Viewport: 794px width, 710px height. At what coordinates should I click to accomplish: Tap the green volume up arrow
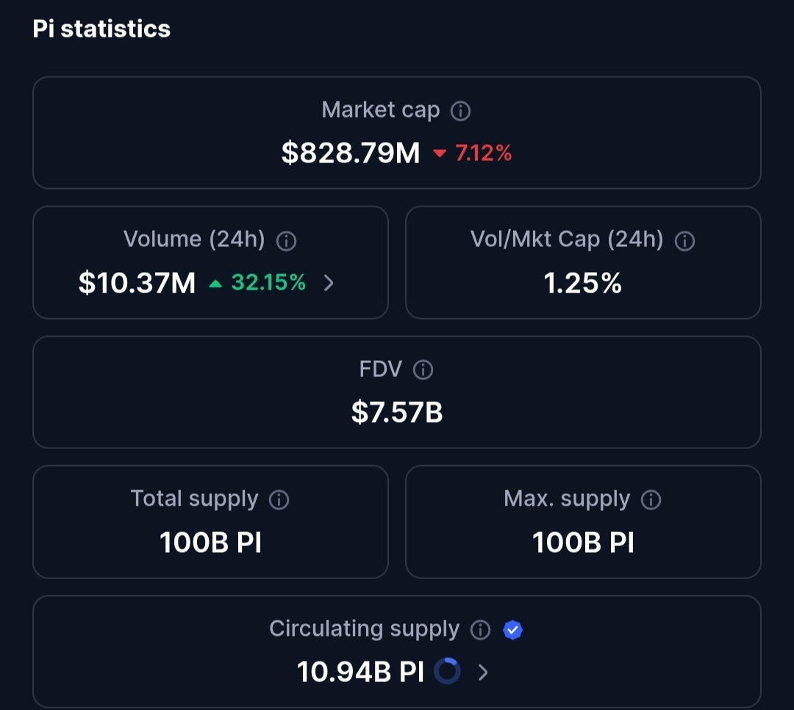(215, 284)
